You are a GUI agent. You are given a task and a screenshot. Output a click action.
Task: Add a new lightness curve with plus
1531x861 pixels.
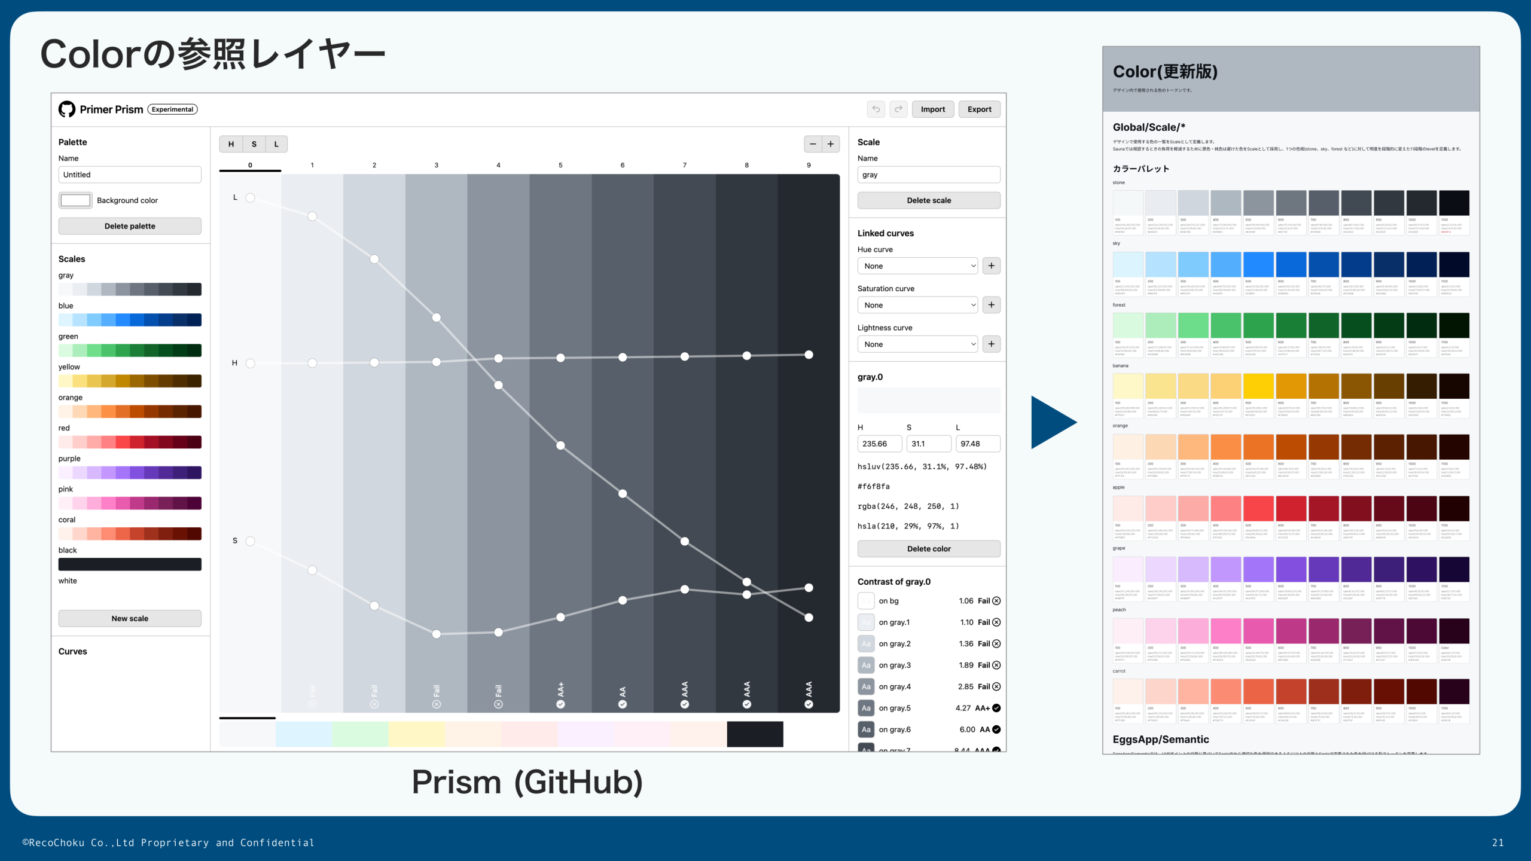pyautogui.click(x=991, y=344)
